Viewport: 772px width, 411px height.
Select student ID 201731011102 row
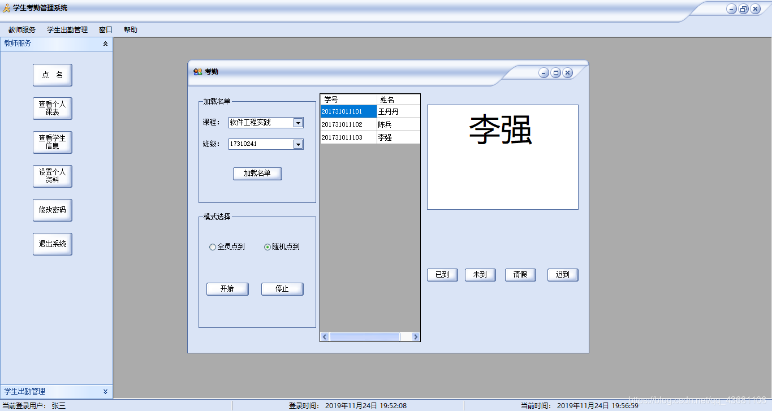(x=348, y=124)
